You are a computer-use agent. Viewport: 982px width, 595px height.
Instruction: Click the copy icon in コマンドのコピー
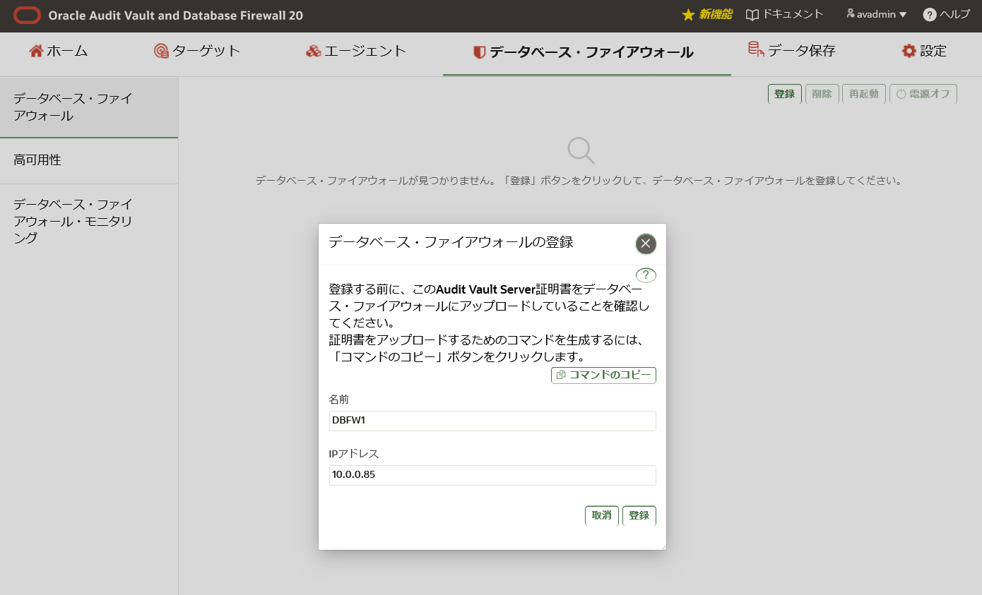point(561,375)
